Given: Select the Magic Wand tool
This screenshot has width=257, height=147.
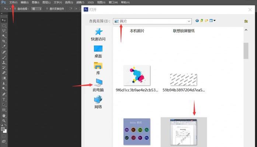Looking at the screenshot, I should (4, 36).
